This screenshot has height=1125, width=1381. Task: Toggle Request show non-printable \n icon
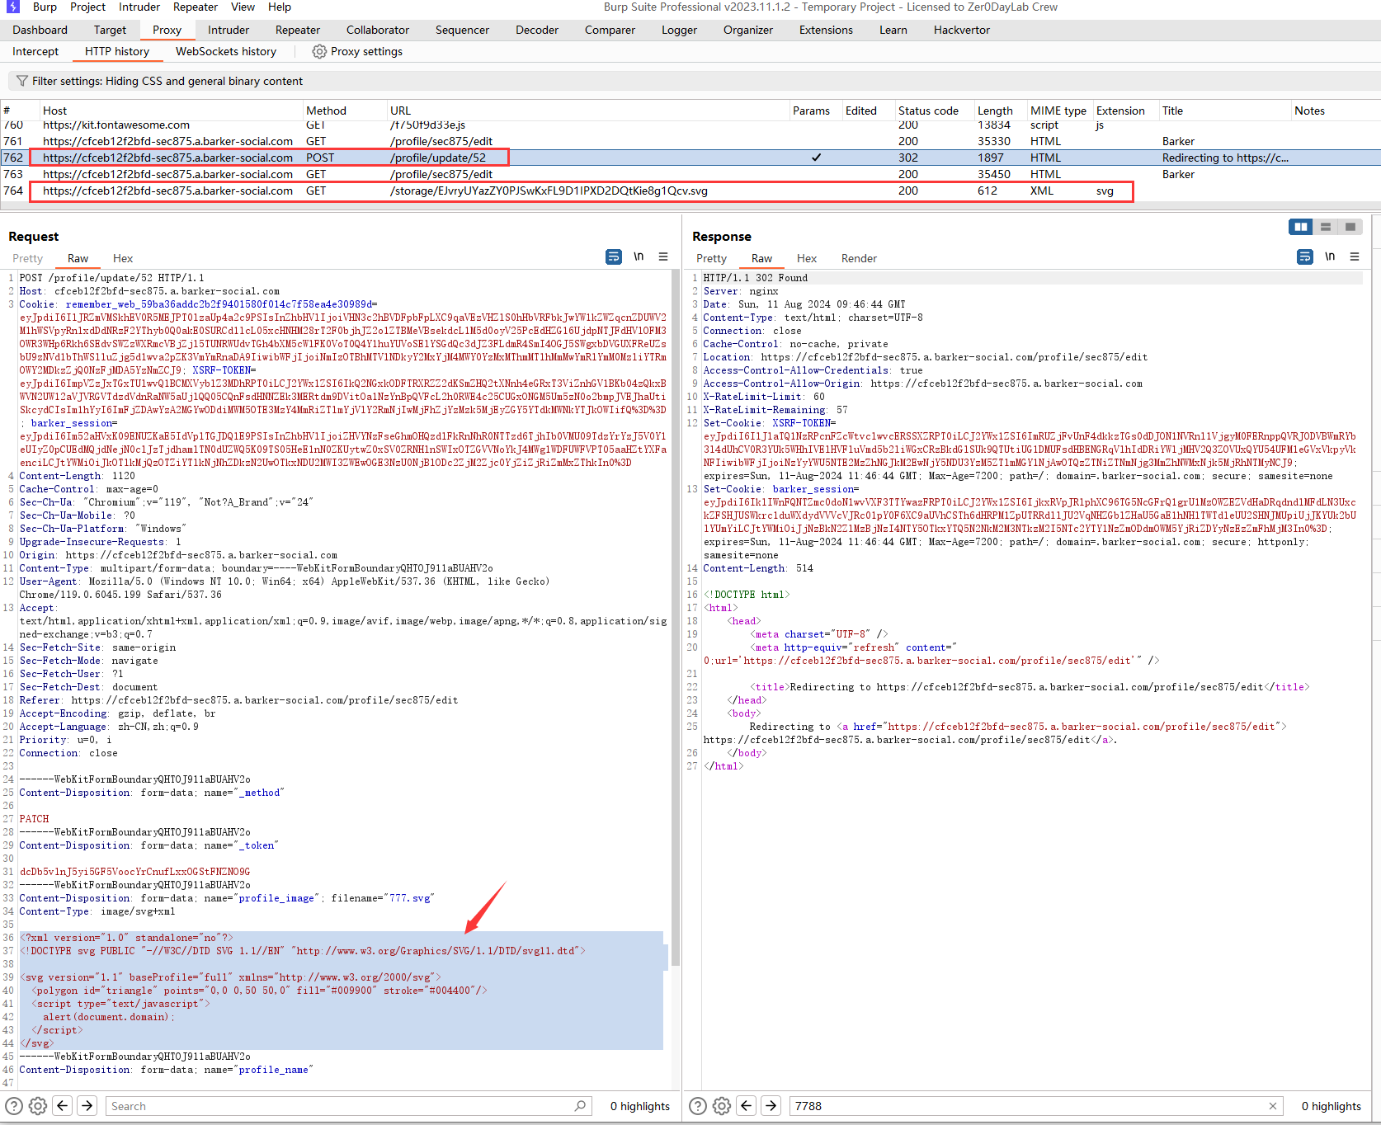coord(639,257)
